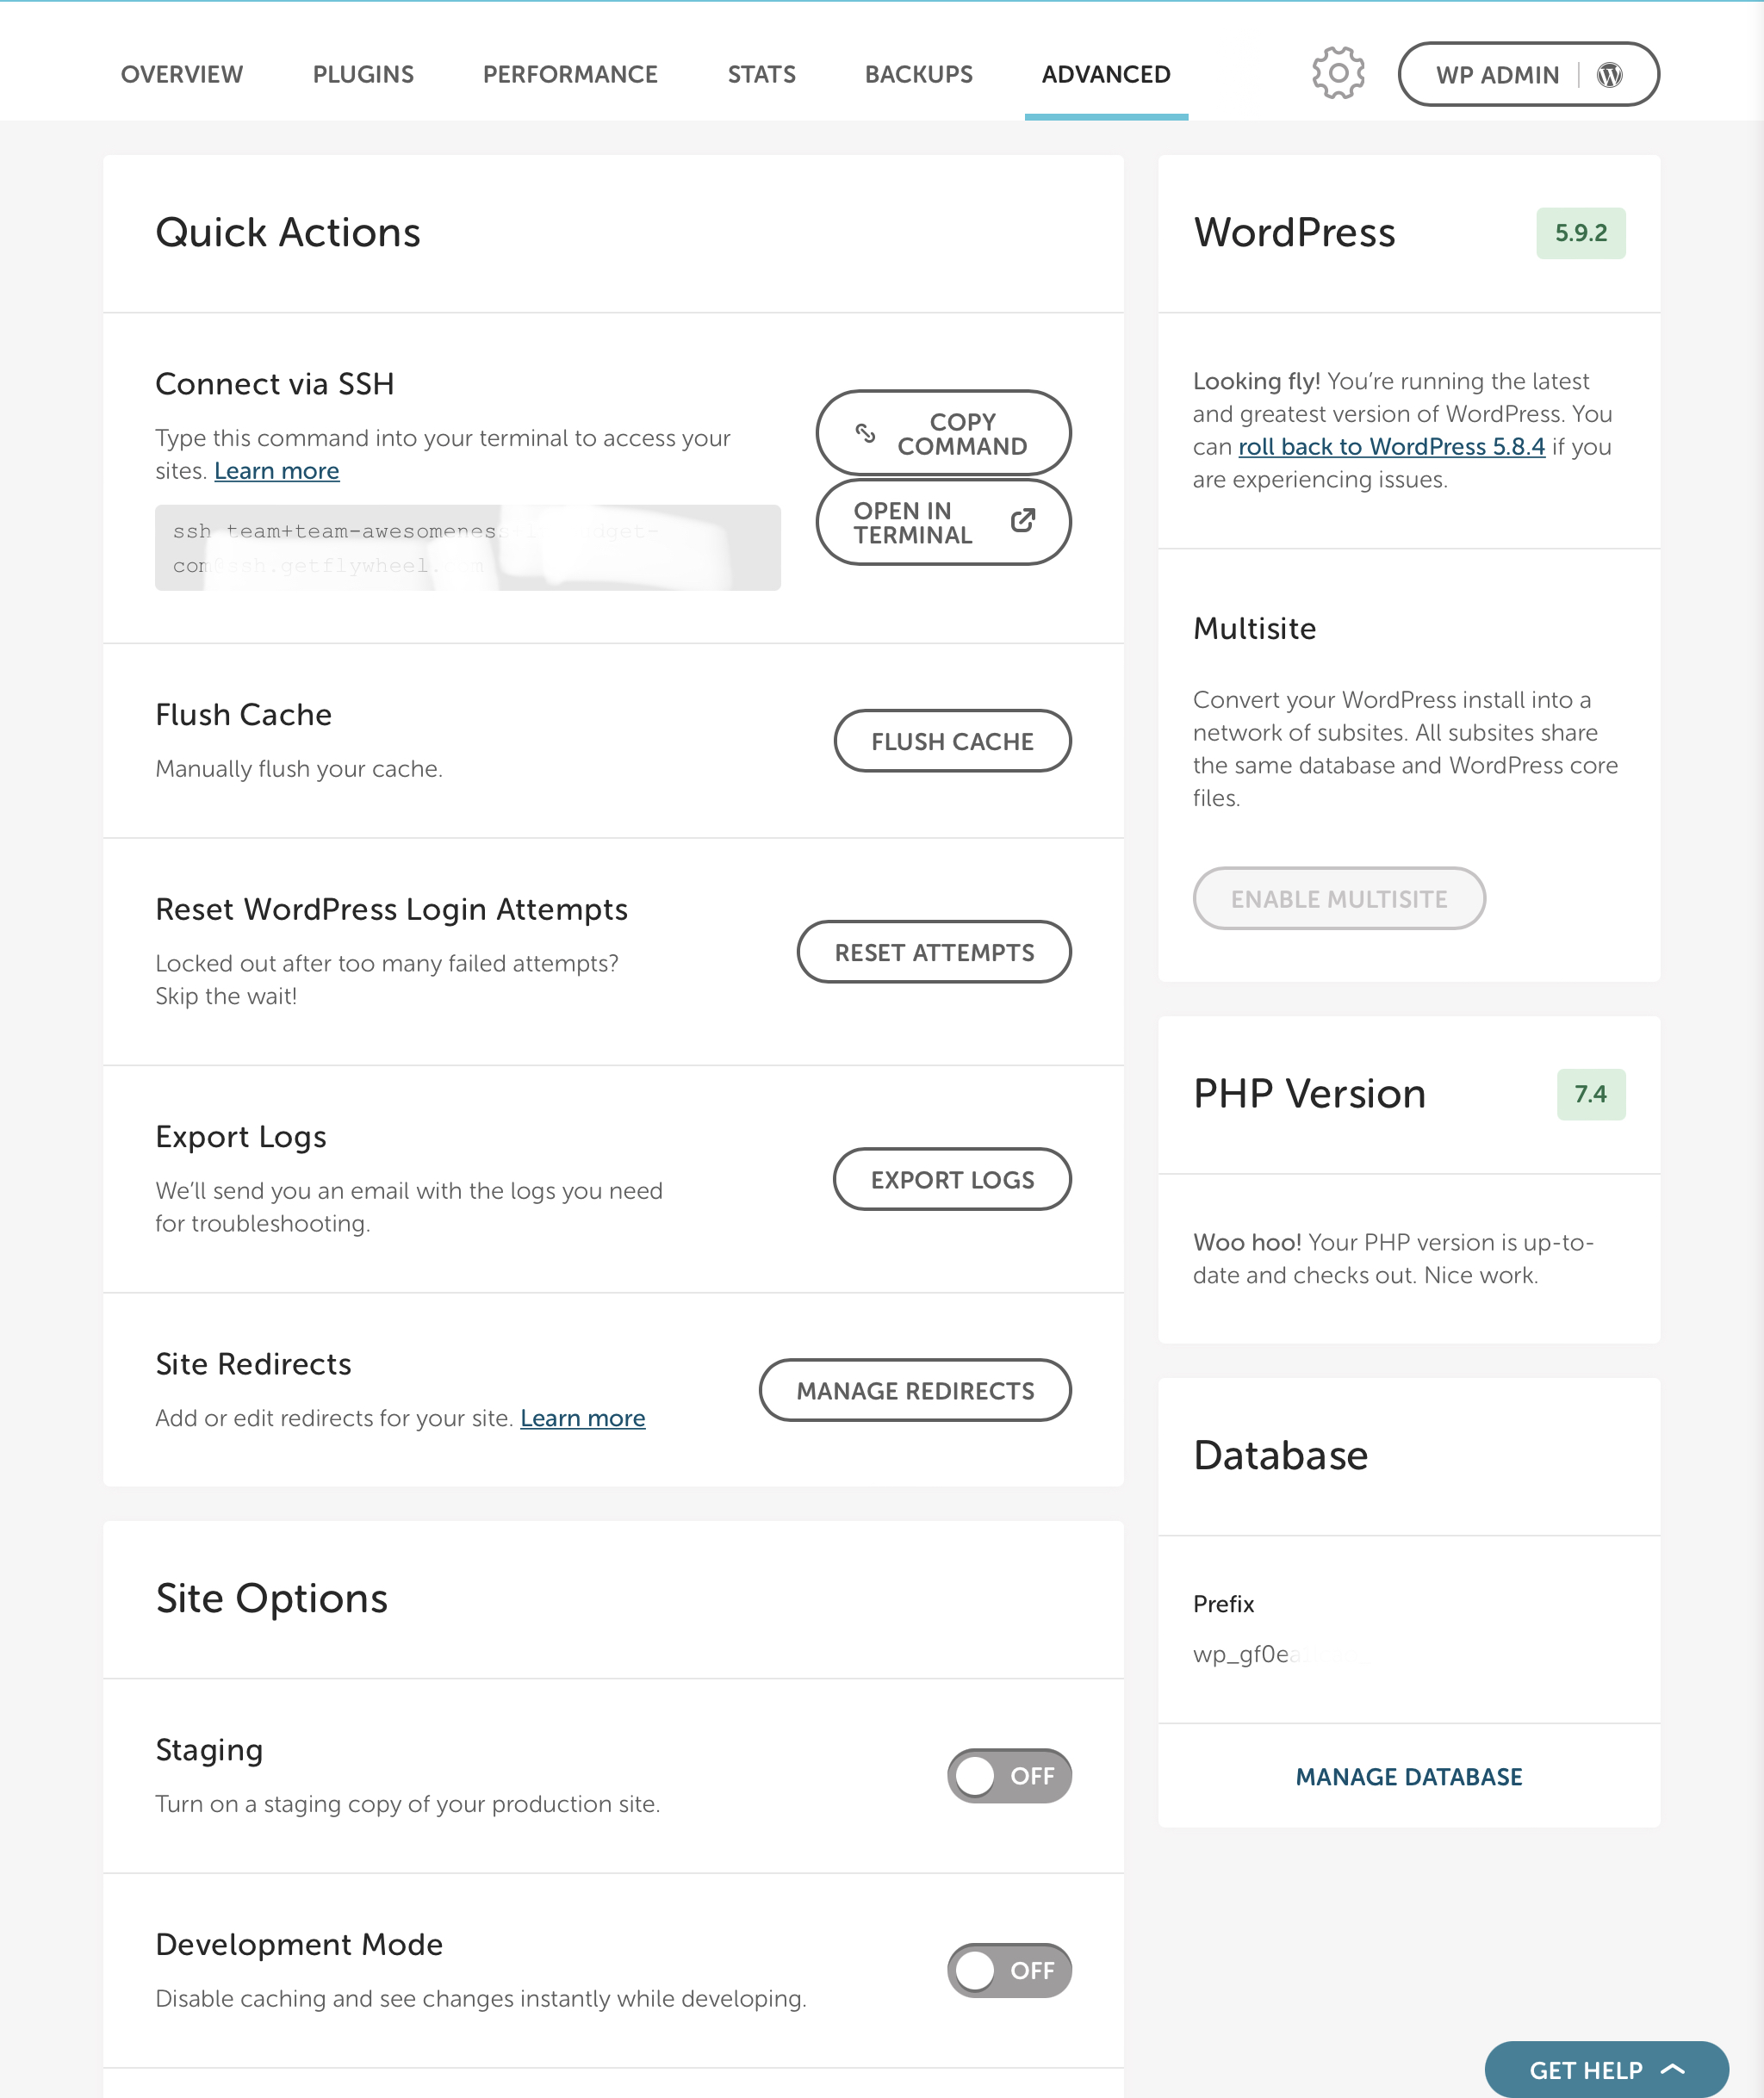Click external-link icon on Open in Terminal
The height and width of the screenshot is (2098, 1764).
1022,521
